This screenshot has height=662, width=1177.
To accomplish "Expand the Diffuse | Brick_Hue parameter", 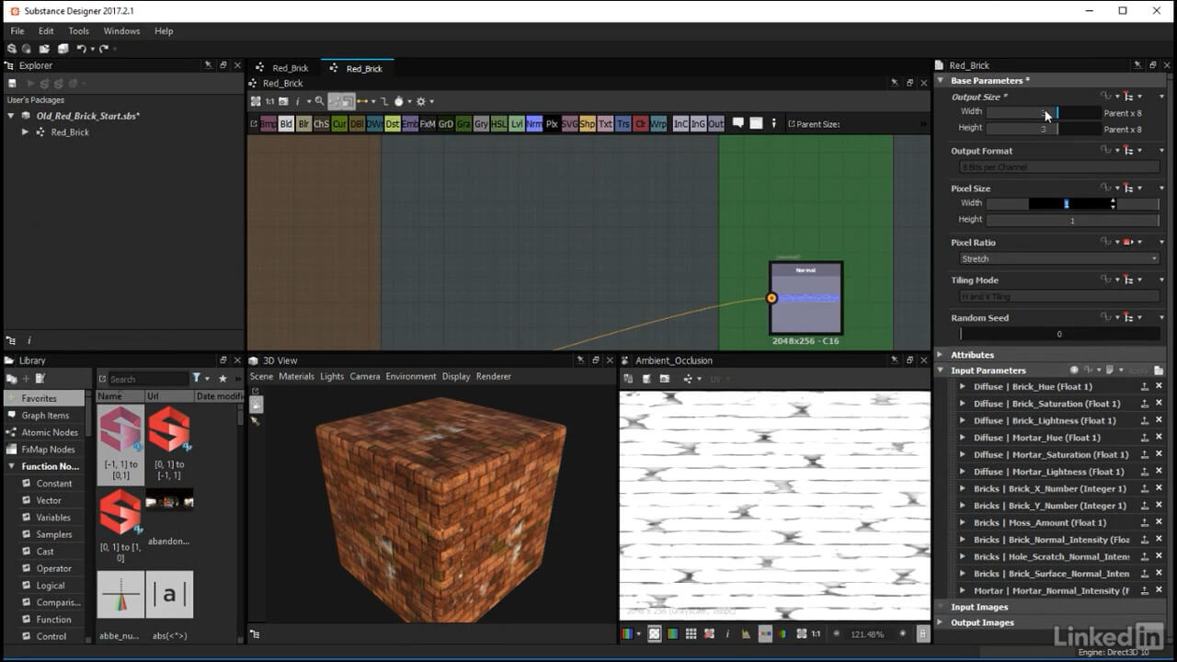I will [962, 387].
